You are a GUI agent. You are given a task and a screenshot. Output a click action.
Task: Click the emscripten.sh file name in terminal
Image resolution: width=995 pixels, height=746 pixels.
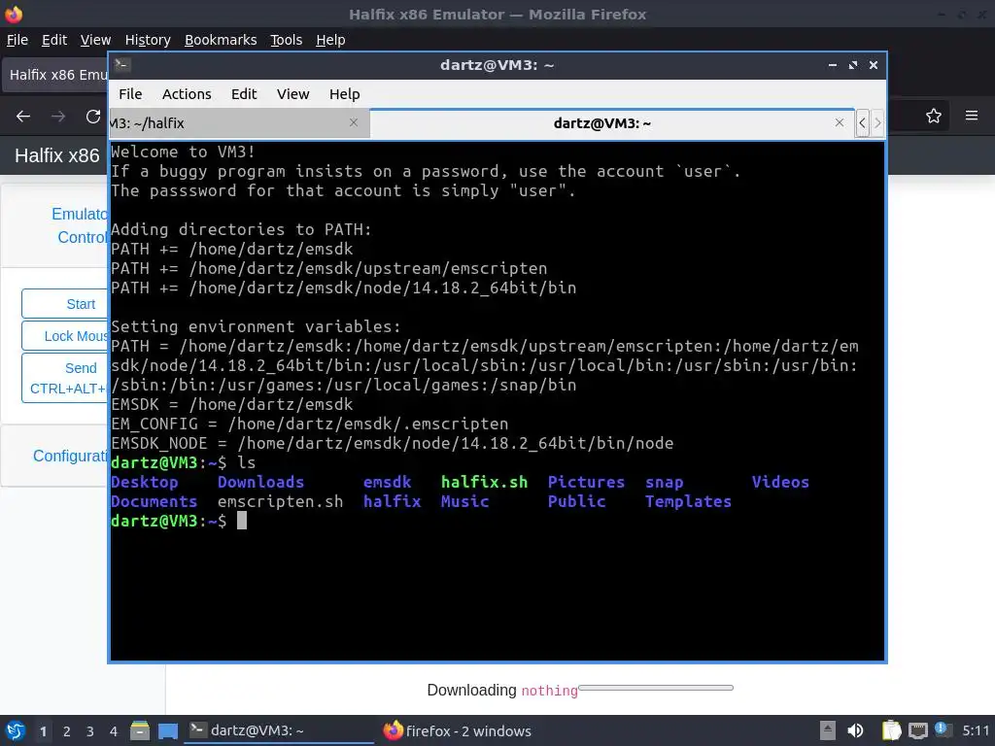point(281,502)
